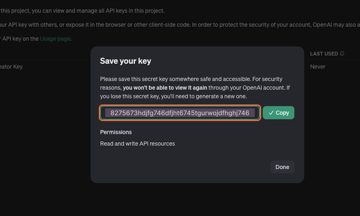Open the Usage page link

pyautogui.click(x=55, y=39)
